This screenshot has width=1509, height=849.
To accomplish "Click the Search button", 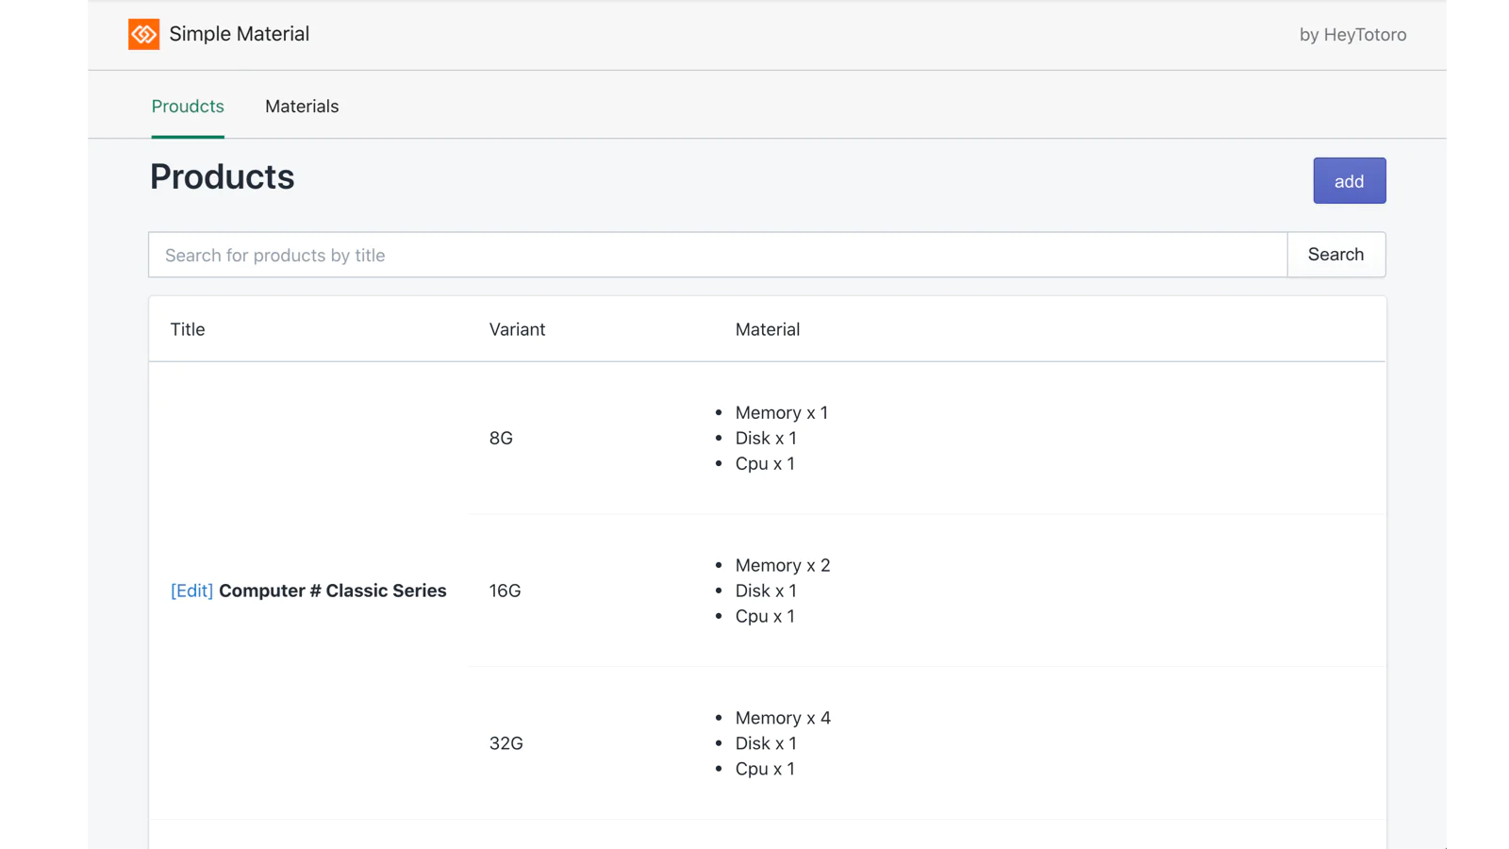I will (x=1336, y=255).
